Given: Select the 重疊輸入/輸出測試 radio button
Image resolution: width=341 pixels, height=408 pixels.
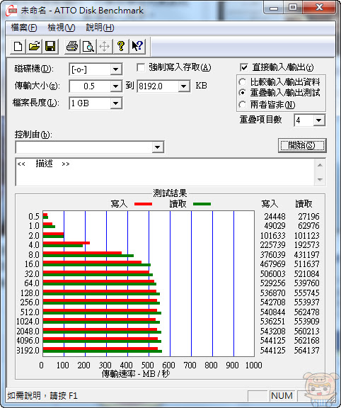Looking at the screenshot, I should pos(242,92).
